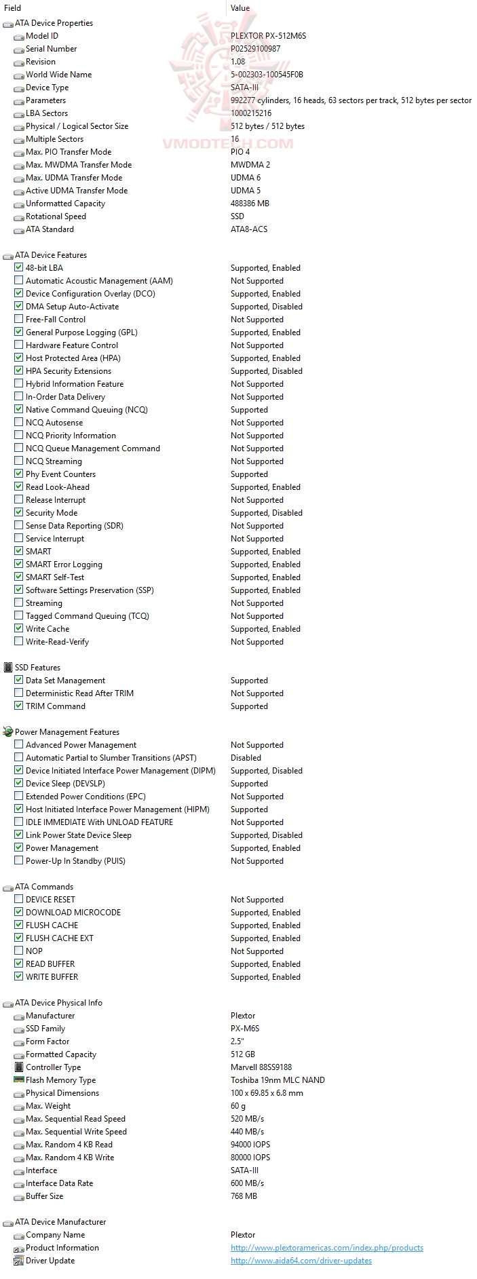
Task: Toggle the 48-bit LBA checkbox
Action: [x=19, y=268]
